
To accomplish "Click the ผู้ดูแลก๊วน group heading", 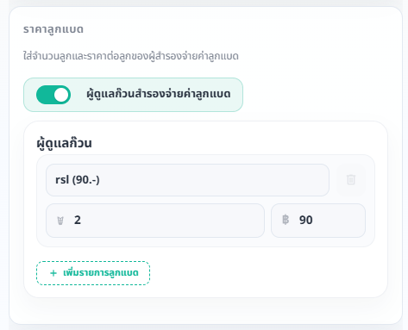I will pos(64,143).
